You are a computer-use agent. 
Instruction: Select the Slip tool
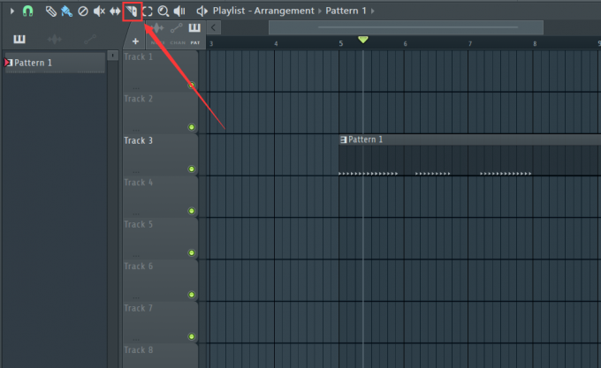(115, 11)
